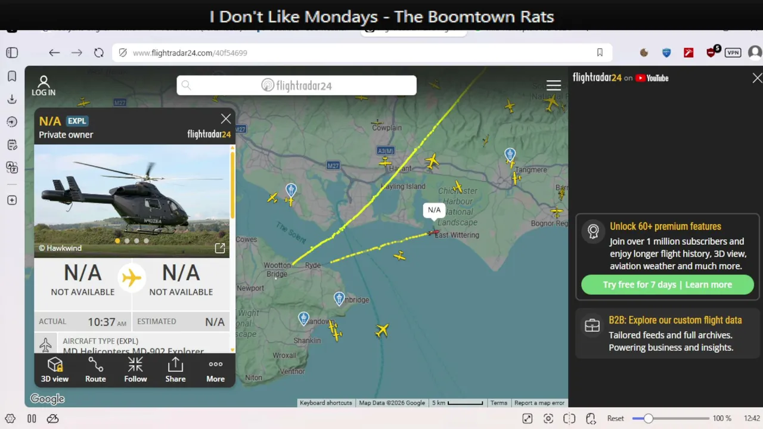Open the translate icon in the sidebar
Image resolution: width=763 pixels, height=429 pixels.
(12, 167)
